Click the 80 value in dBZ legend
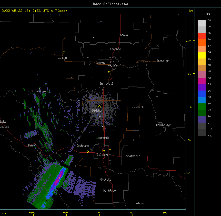 (209, 20)
